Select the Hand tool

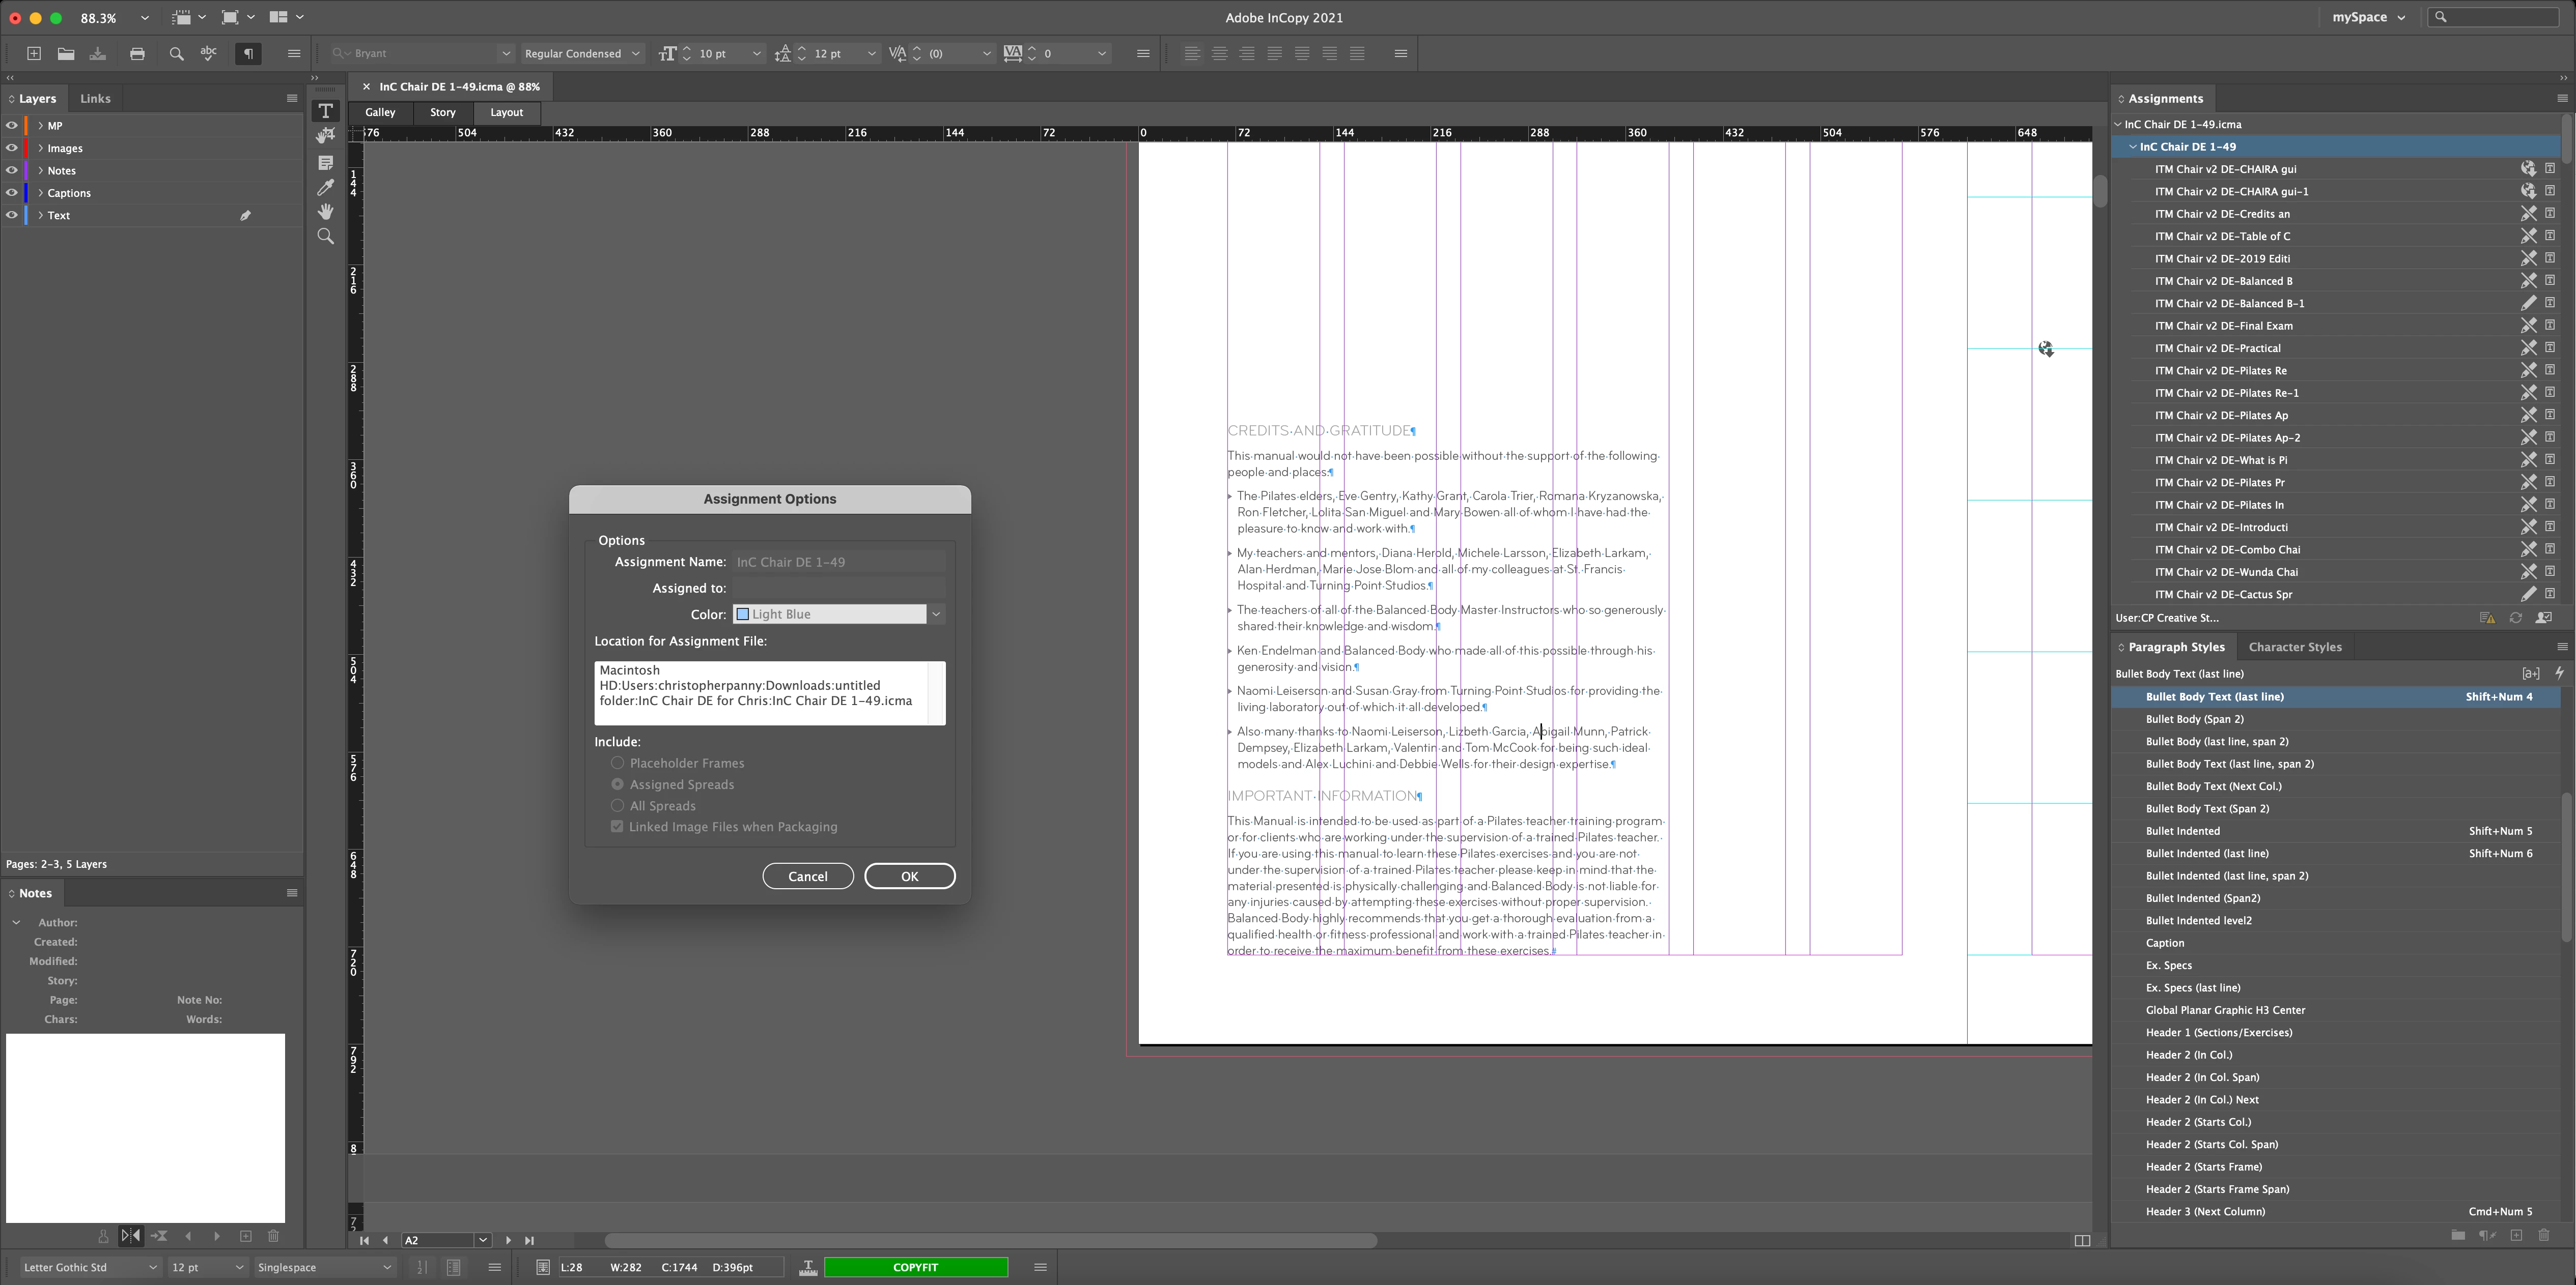(325, 212)
